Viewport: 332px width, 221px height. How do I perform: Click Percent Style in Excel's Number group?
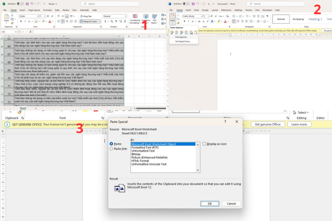(x=112, y=22)
